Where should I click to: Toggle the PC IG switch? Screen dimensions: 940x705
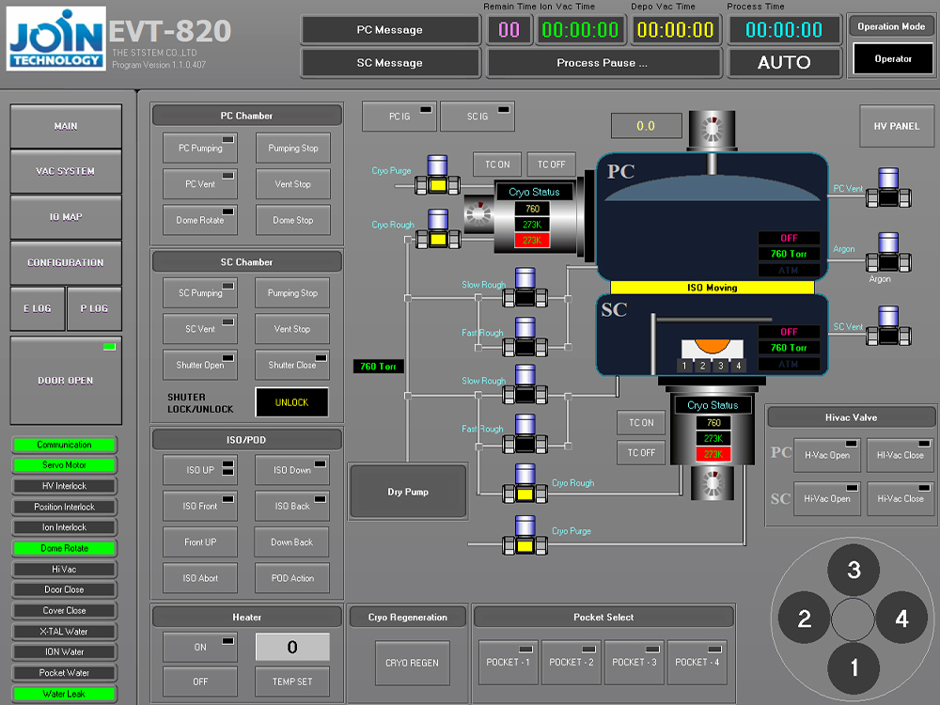tap(397, 116)
